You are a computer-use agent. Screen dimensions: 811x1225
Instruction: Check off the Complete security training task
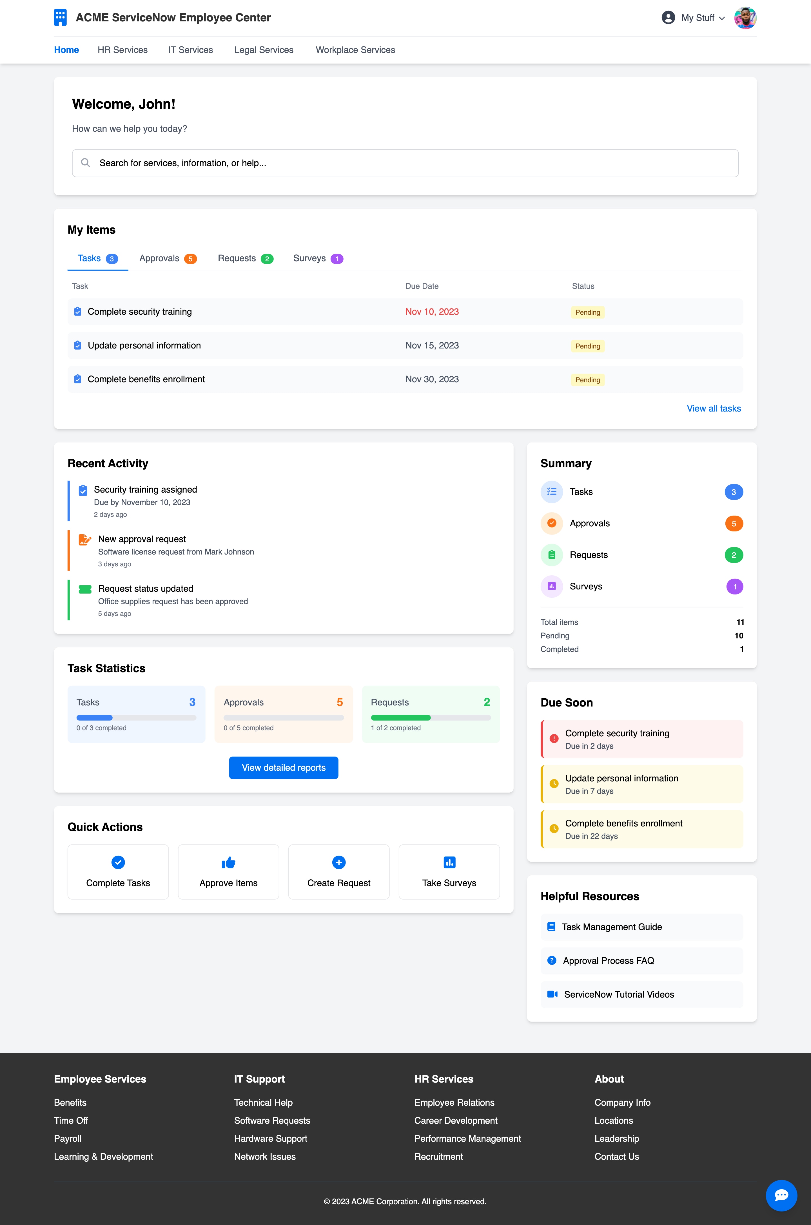pyautogui.click(x=78, y=311)
